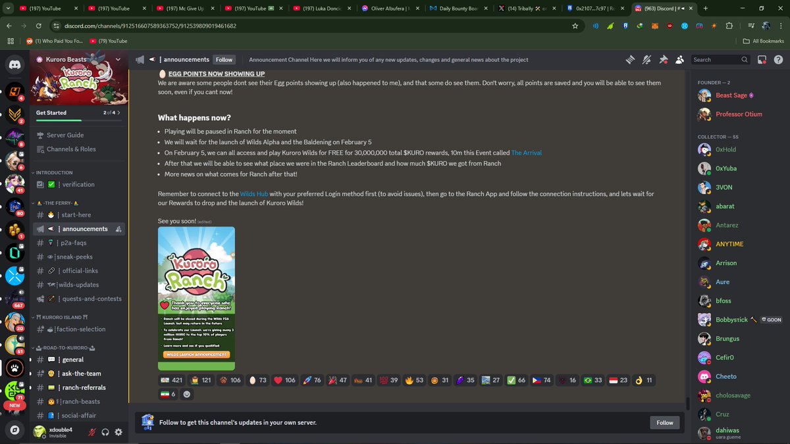
Task: Toggle microphone mute in user panel
Action: click(x=92, y=432)
